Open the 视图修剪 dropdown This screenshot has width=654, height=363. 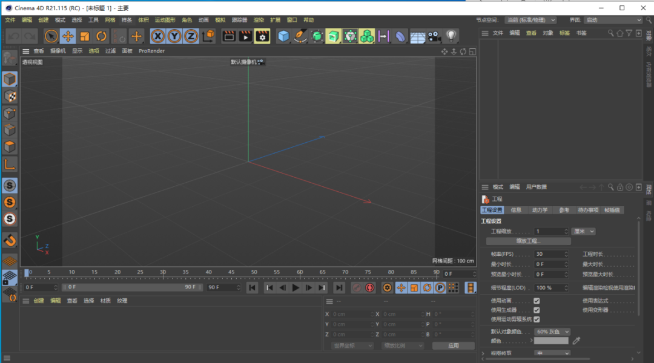(552, 353)
